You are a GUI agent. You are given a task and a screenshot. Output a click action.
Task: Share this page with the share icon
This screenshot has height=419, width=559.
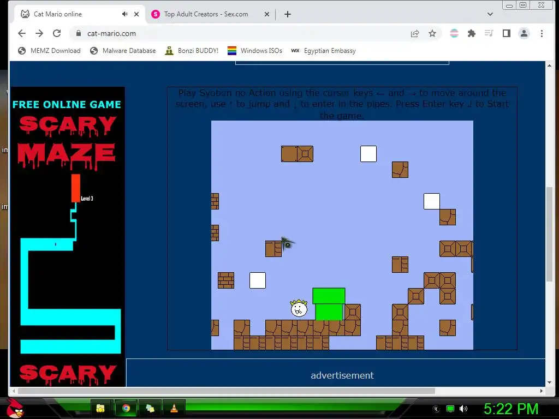point(415,33)
